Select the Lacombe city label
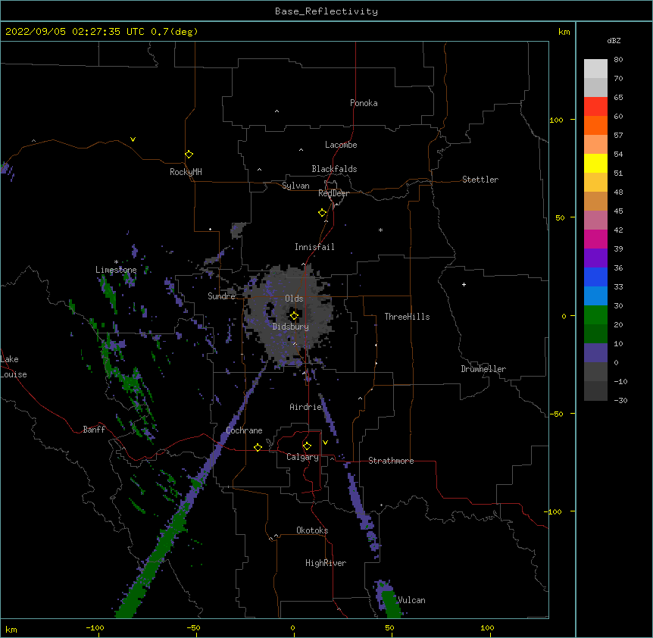The image size is (653, 638). tap(341, 145)
